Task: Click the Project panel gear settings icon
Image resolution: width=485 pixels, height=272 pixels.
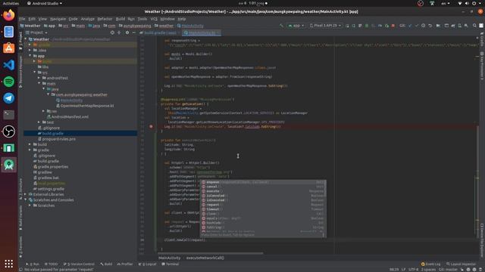Action: [127, 32]
